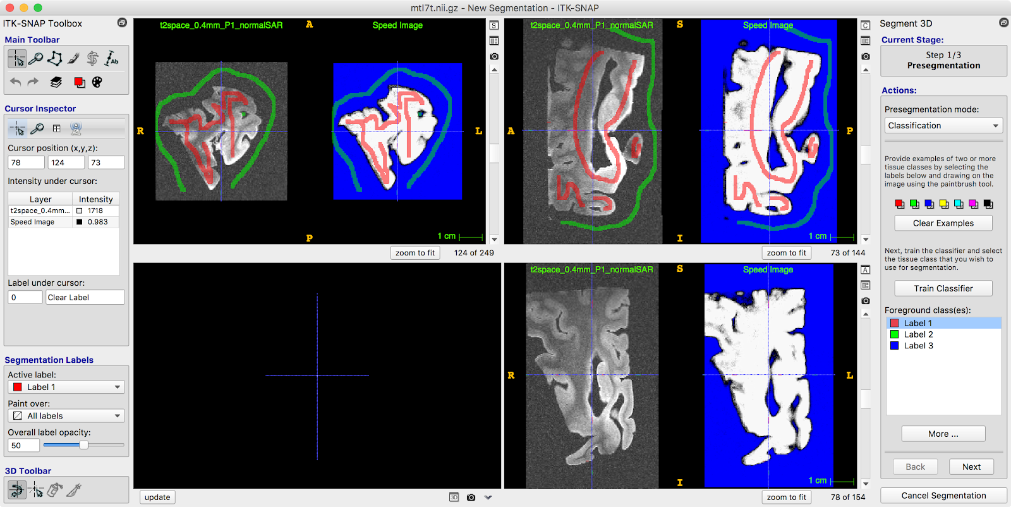Pick the black quick label swatch

point(988,204)
